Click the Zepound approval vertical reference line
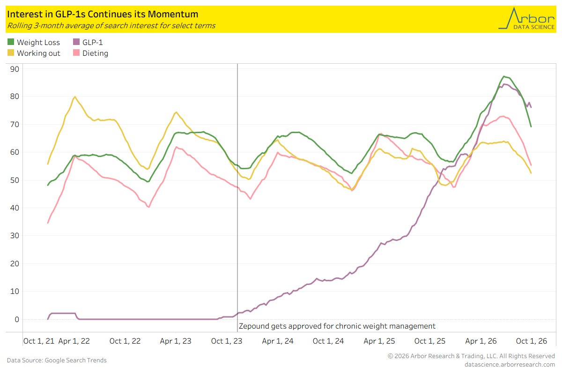 (x=237, y=197)
